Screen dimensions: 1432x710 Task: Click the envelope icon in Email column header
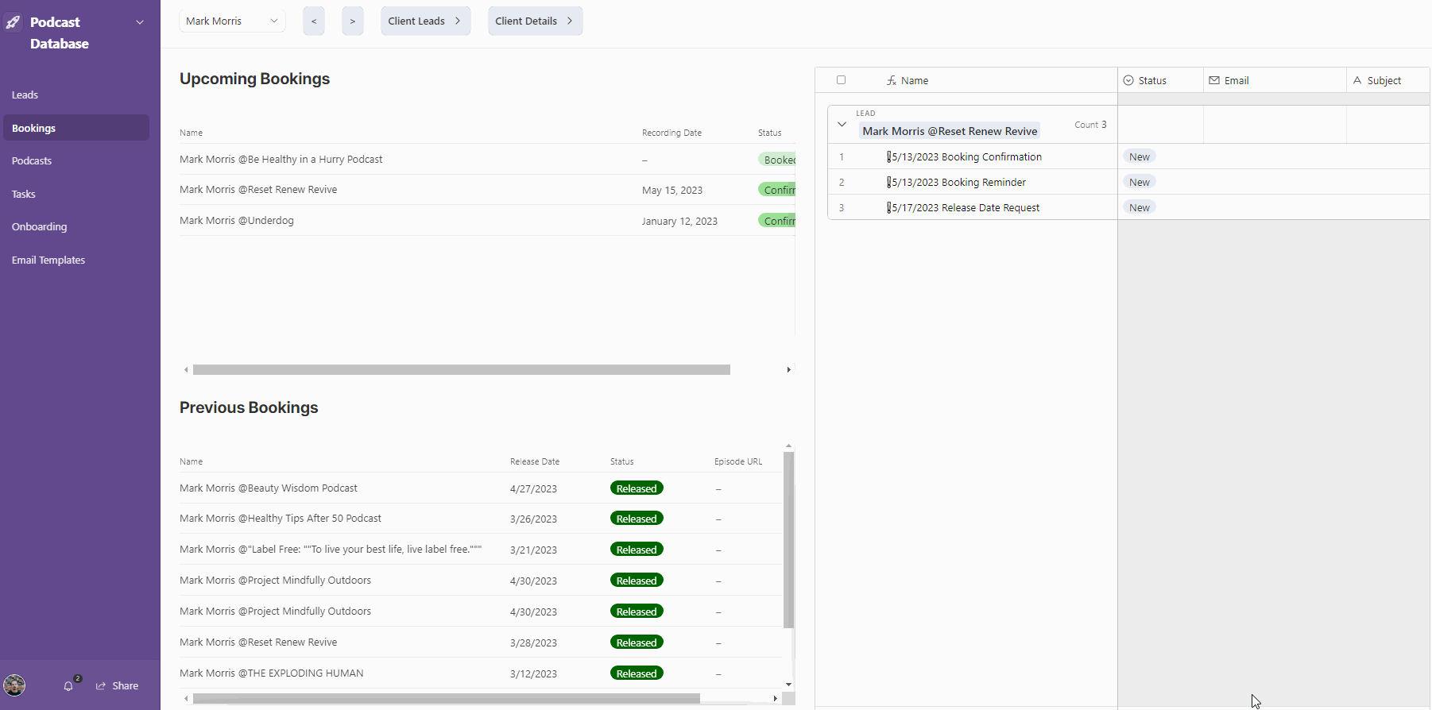point(1214,81)
